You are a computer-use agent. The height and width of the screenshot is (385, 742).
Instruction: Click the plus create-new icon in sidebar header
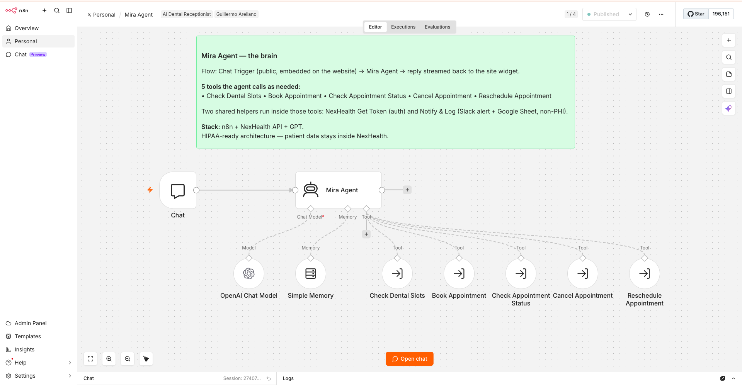pos(44,10)
